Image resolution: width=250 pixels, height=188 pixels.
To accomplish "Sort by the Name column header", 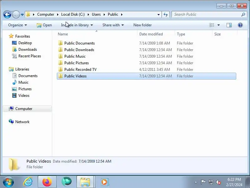I will tap(97, 34).
